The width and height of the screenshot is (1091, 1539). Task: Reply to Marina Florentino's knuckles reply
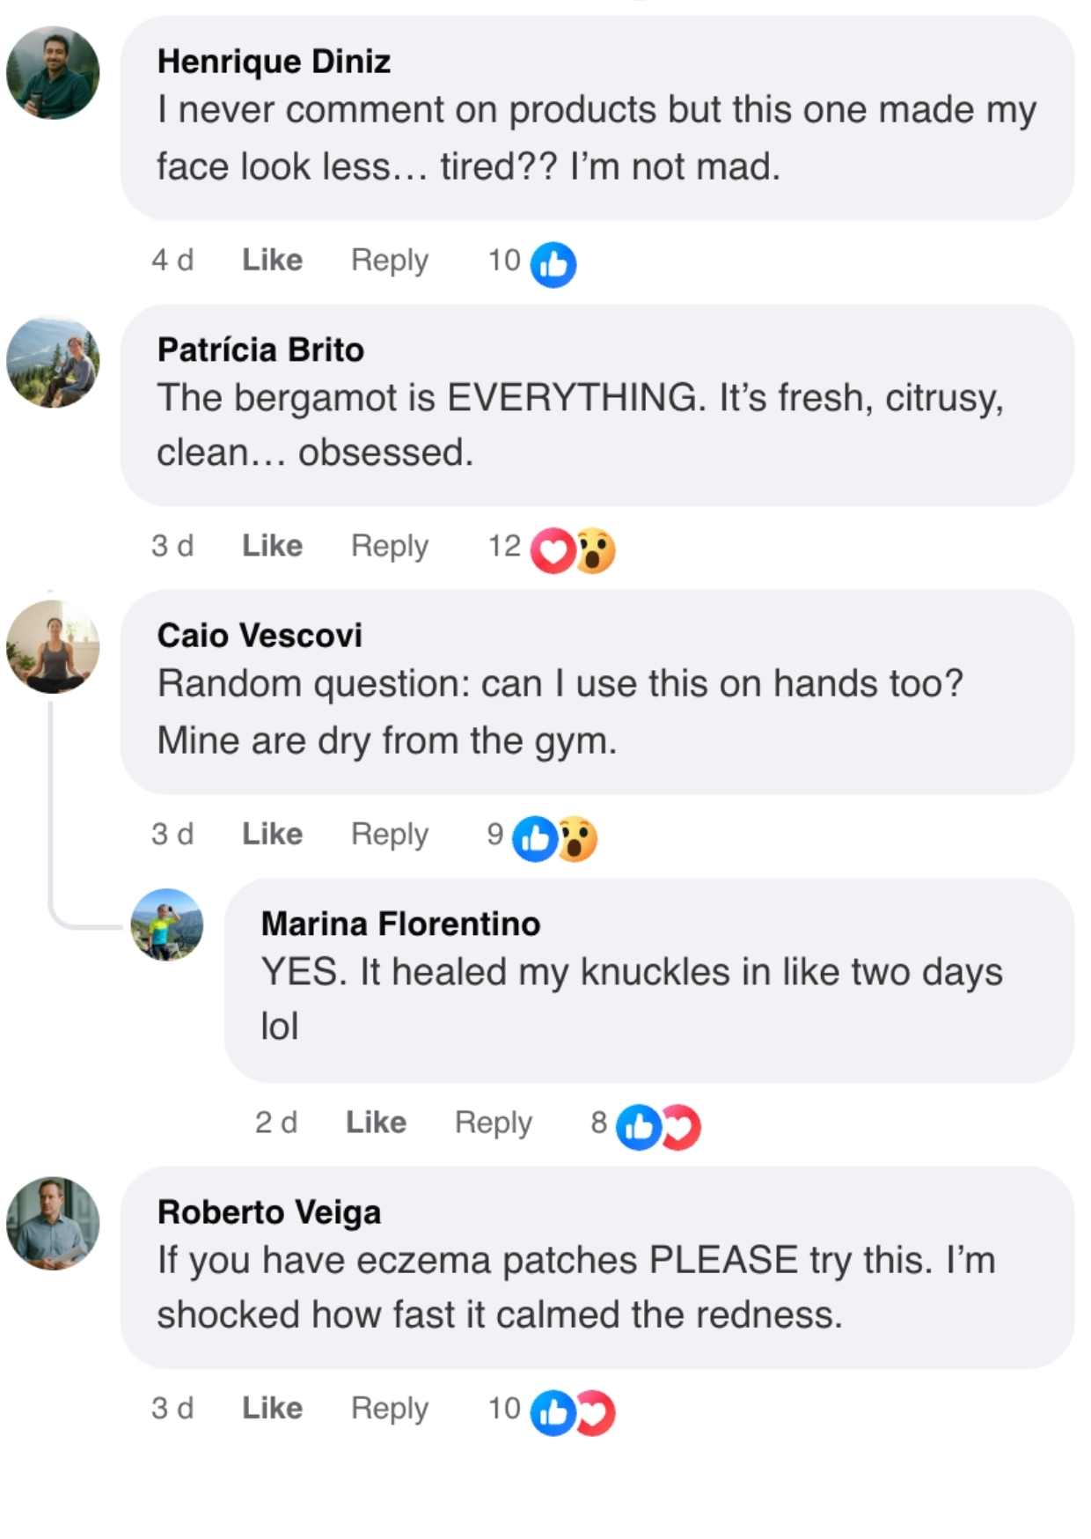pyautogui.click(x=493, y=1123)
